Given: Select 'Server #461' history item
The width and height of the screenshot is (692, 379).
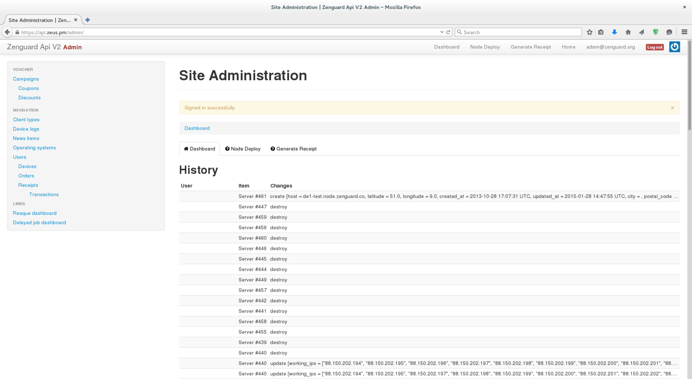Looking at the screenshot, I should 252,196.
